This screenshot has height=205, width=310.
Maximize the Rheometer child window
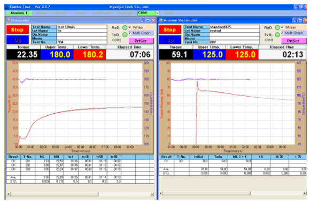point(148,20)
